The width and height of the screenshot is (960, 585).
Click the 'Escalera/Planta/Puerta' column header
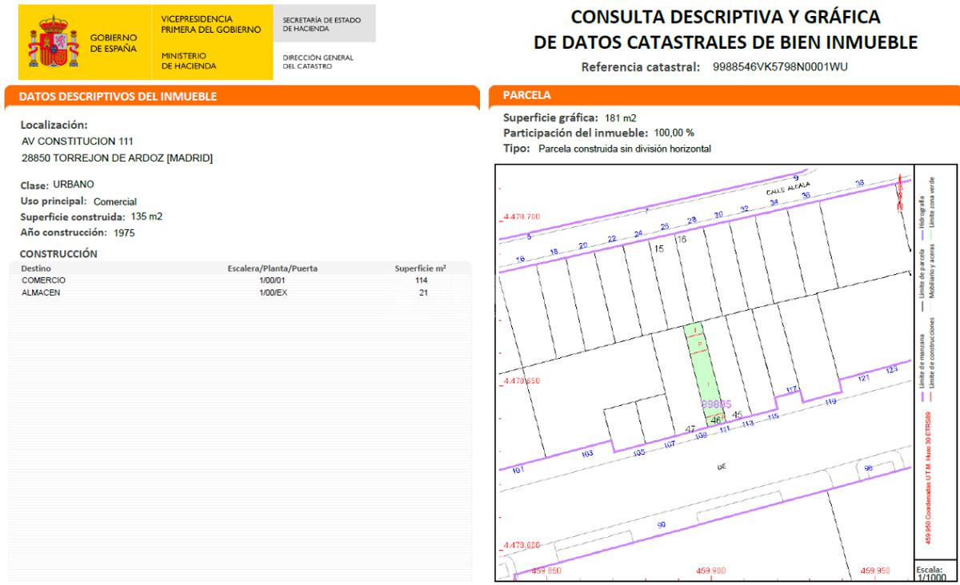(x=273, y=269)
